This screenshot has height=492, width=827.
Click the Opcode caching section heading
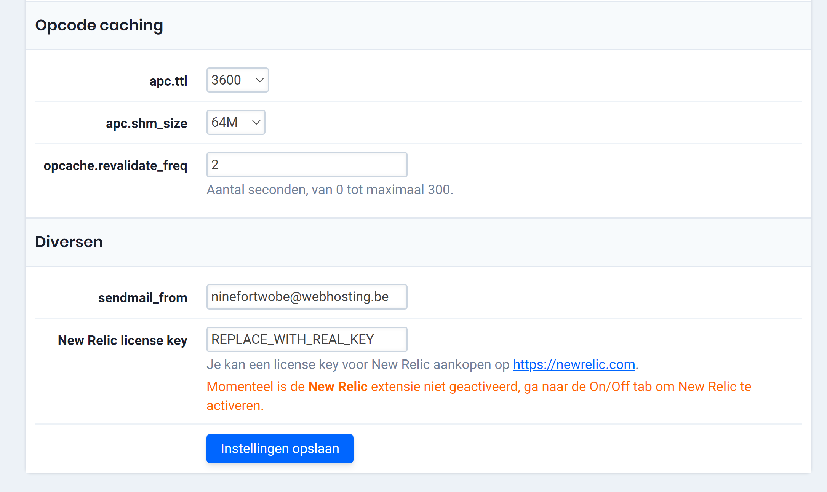[99, 25]
